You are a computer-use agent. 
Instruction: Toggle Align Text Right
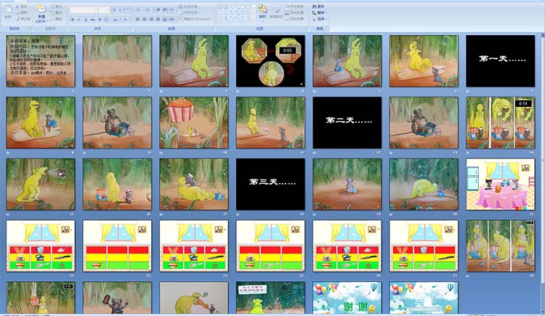[x=151, y=20]
